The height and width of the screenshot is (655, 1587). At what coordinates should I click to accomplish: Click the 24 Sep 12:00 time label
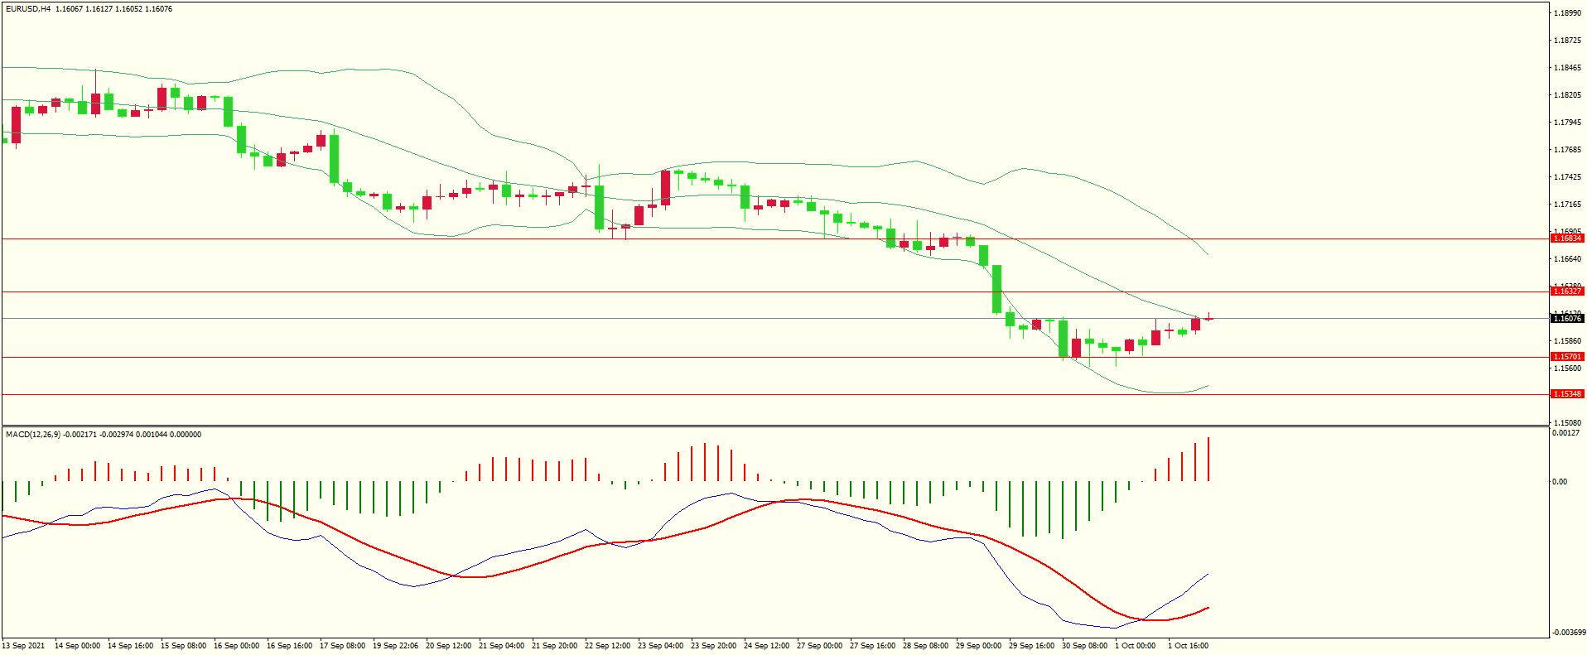pos(767,646)
